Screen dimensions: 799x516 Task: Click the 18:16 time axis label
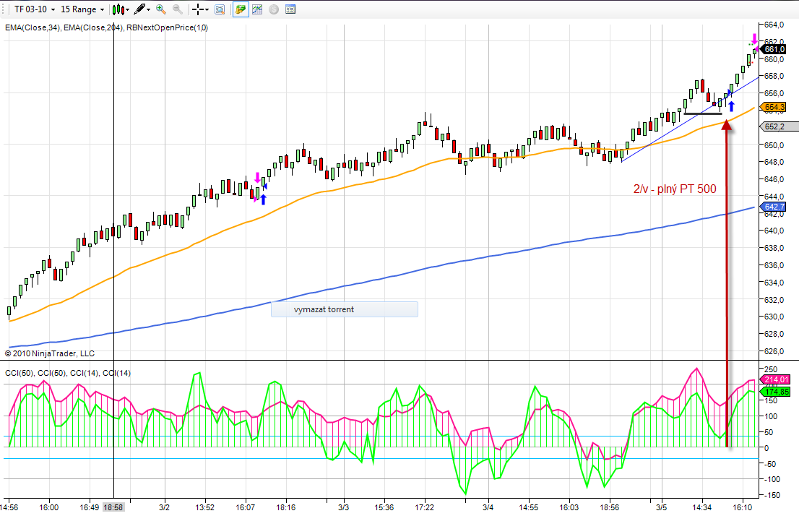click(286, 507)
